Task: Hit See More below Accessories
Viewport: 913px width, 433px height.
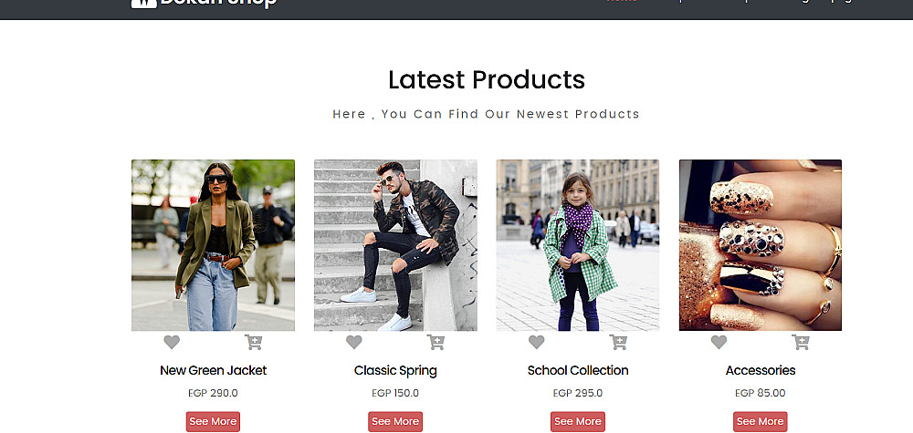Action: tap(760, 421)
